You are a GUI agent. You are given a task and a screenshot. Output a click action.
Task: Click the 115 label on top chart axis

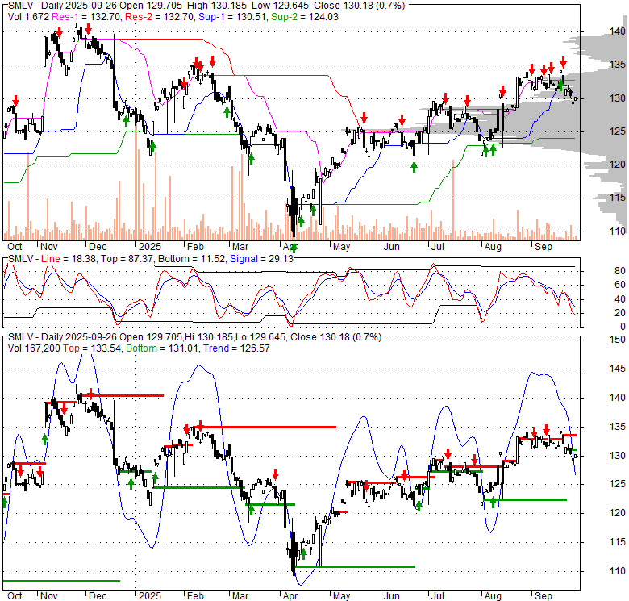pos(618,198)
